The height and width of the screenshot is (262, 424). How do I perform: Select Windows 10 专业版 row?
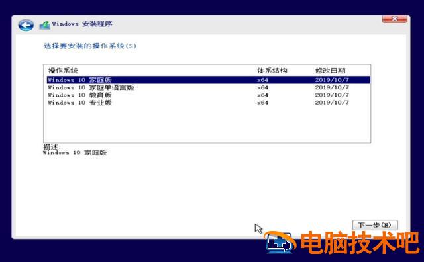coord(208,103)
